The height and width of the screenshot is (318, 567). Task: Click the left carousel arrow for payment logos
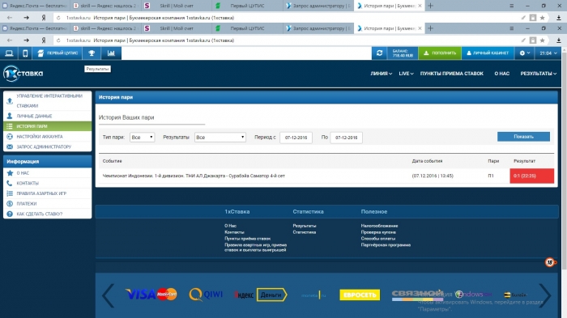point(108,295)
